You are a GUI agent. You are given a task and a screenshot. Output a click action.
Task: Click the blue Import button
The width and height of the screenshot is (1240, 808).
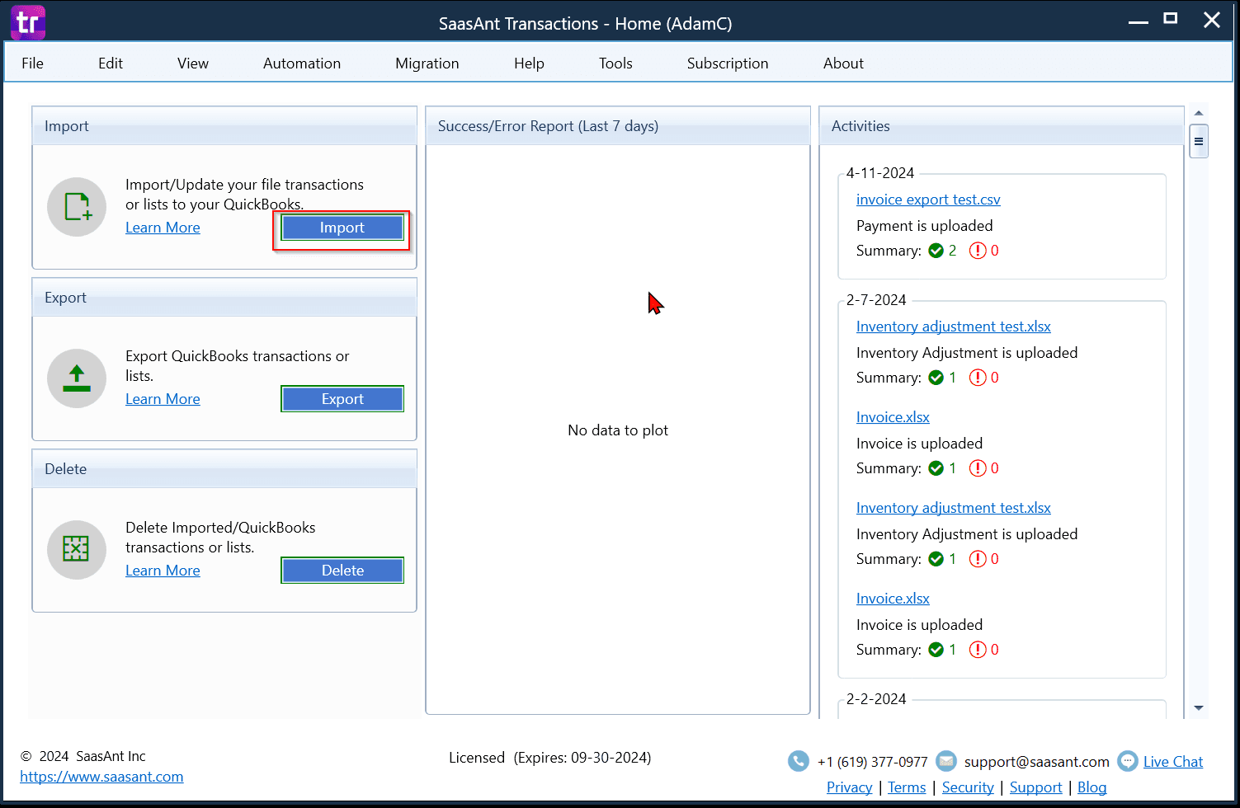pos(342,228)
